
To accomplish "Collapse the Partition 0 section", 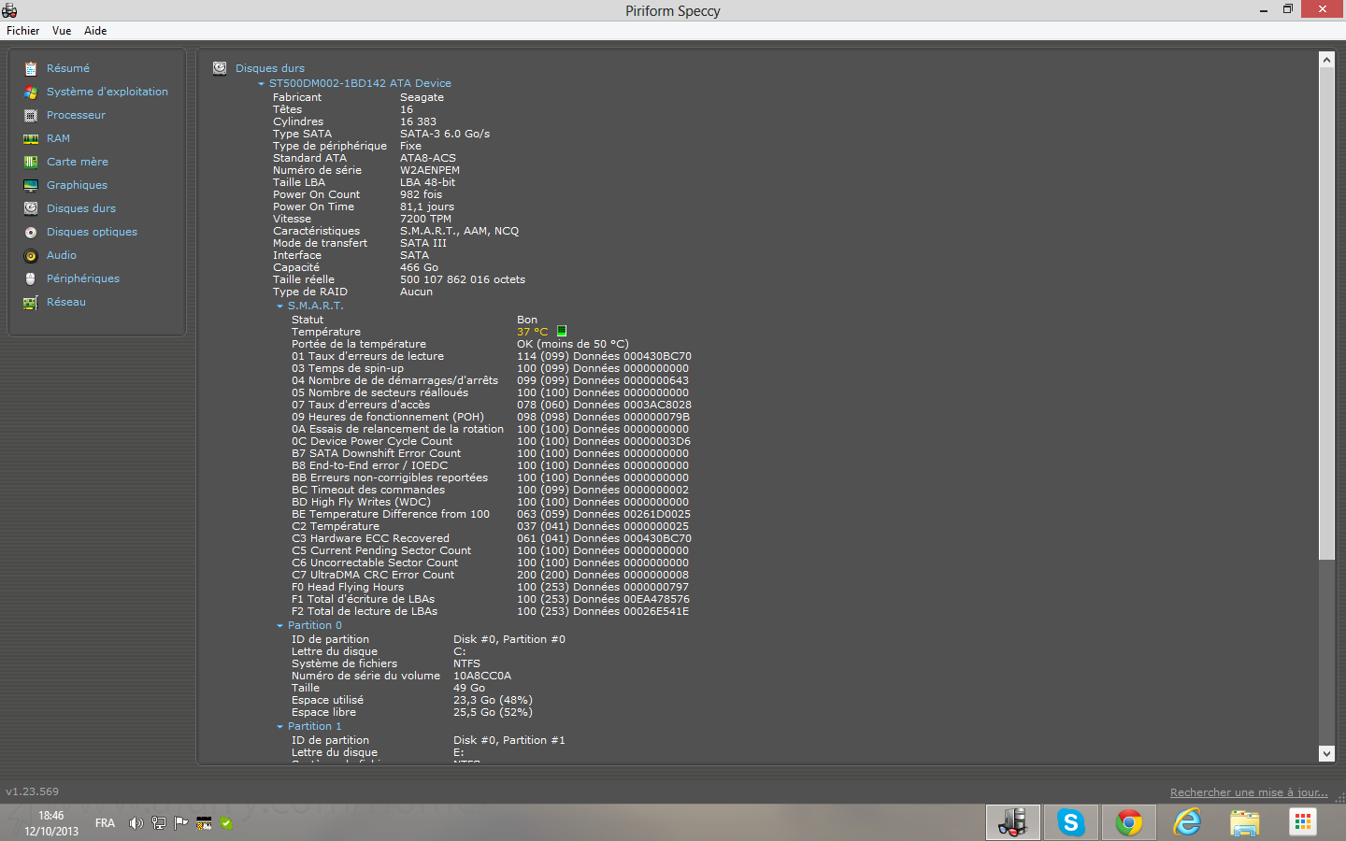I will (x=279, y=626).
